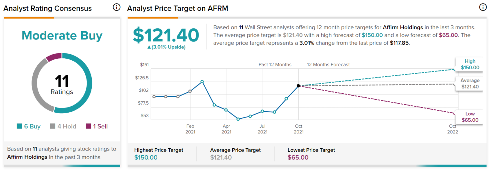Click the Analyst Rating Consensus title
The height and width of the screenshot is (171, 491).
click(48, 8)
